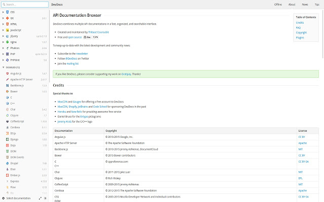Click the Select documentation label
The height and width of the screenshot is (202, 324).
18,198
